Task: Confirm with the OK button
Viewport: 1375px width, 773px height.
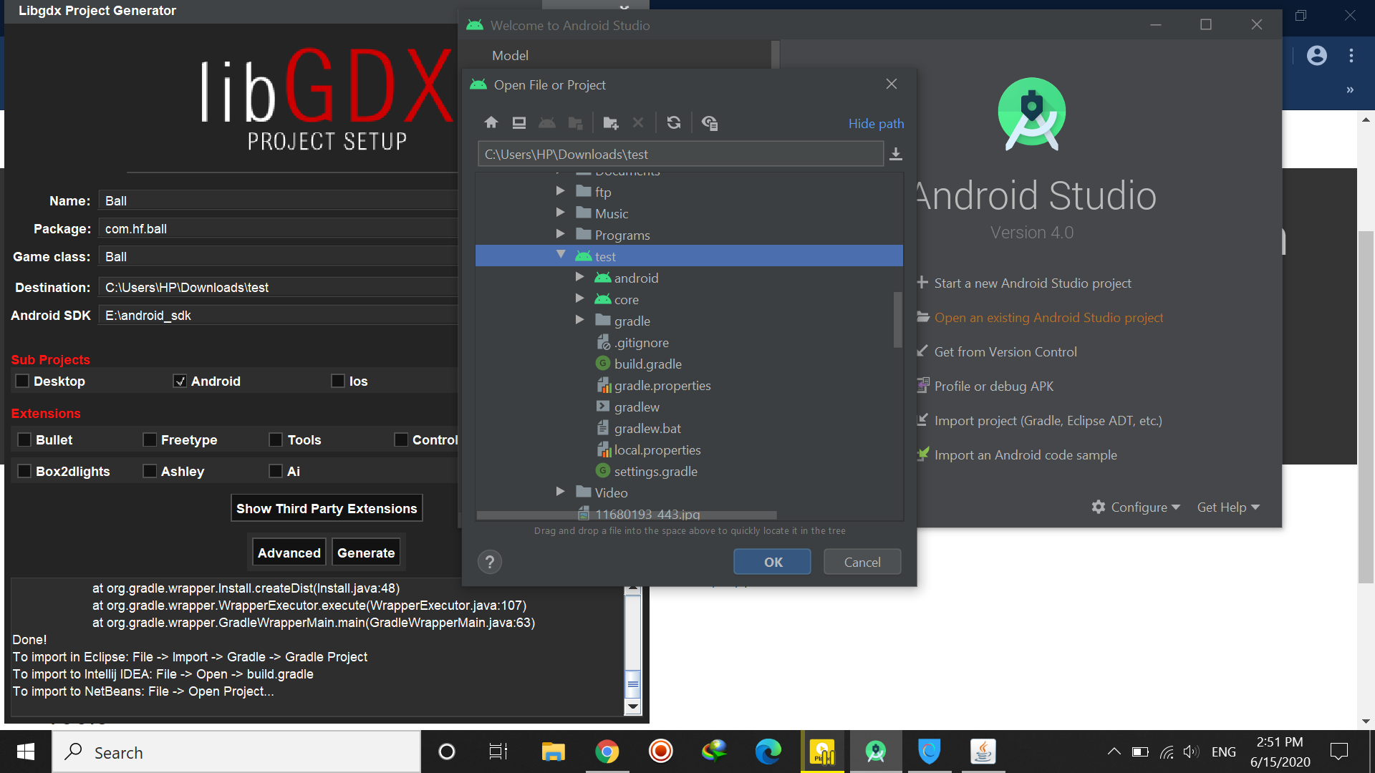Action: pos(772,562)
